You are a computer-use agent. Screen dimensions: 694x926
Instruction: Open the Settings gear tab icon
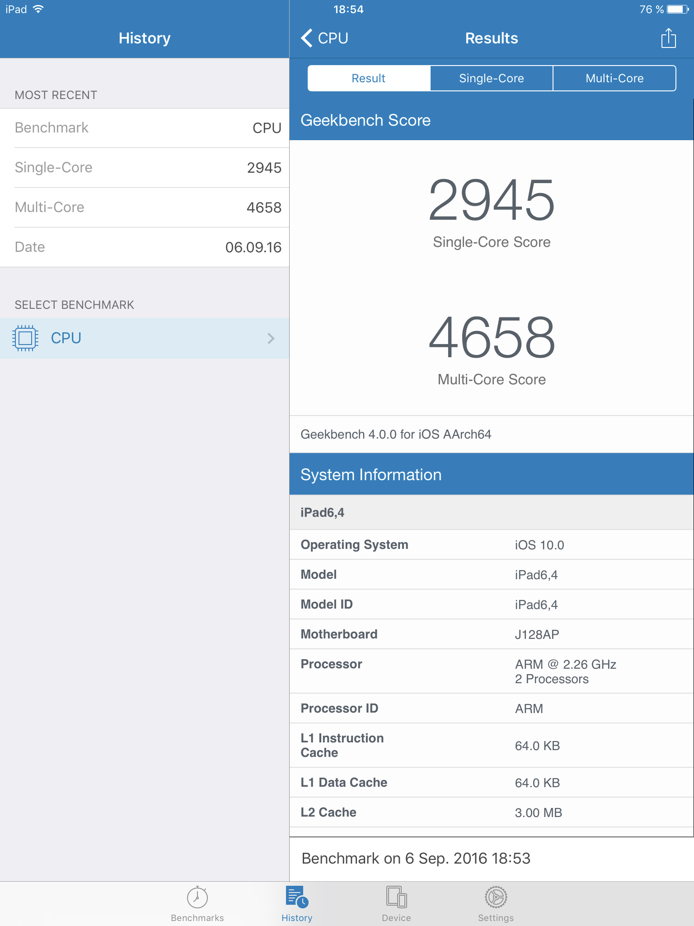tap(496, 897)
